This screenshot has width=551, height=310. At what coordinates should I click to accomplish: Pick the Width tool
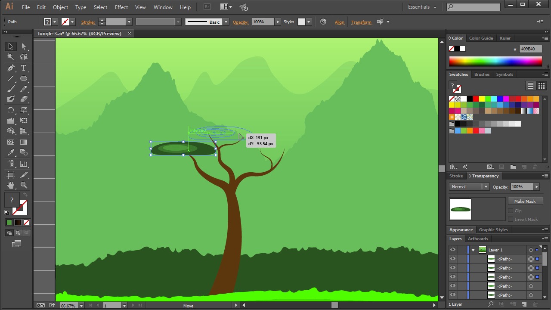[11, 121]
